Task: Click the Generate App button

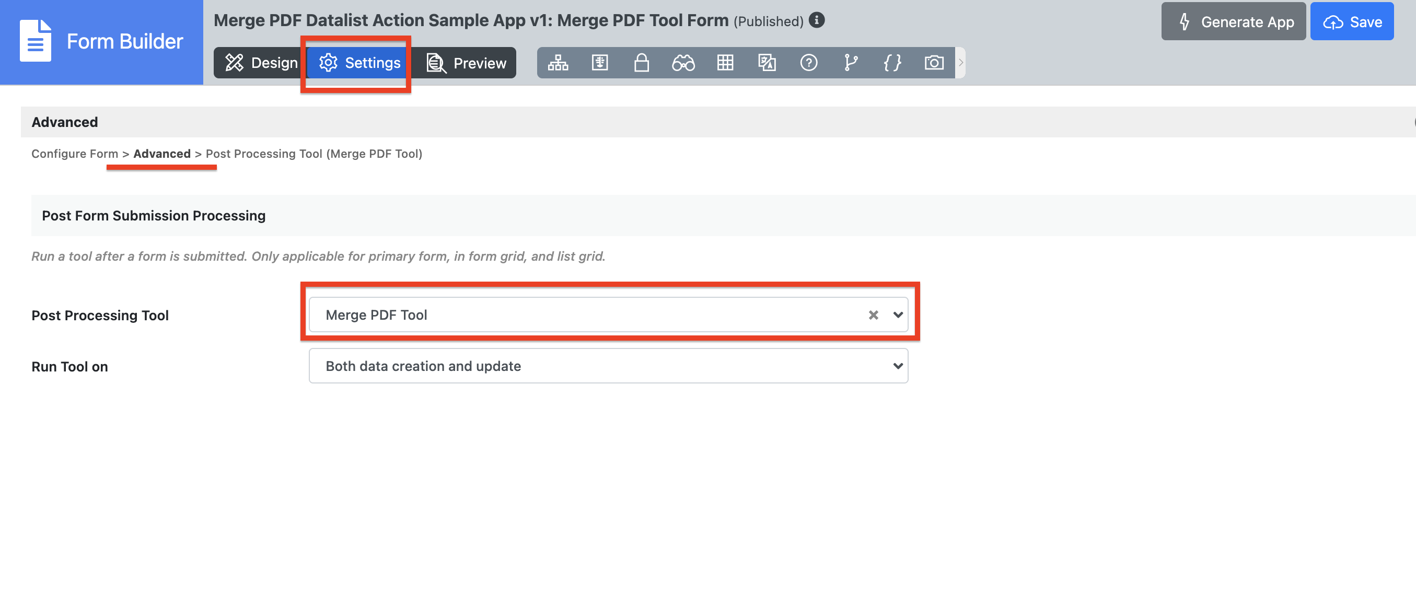Action: click(1233, 22)
